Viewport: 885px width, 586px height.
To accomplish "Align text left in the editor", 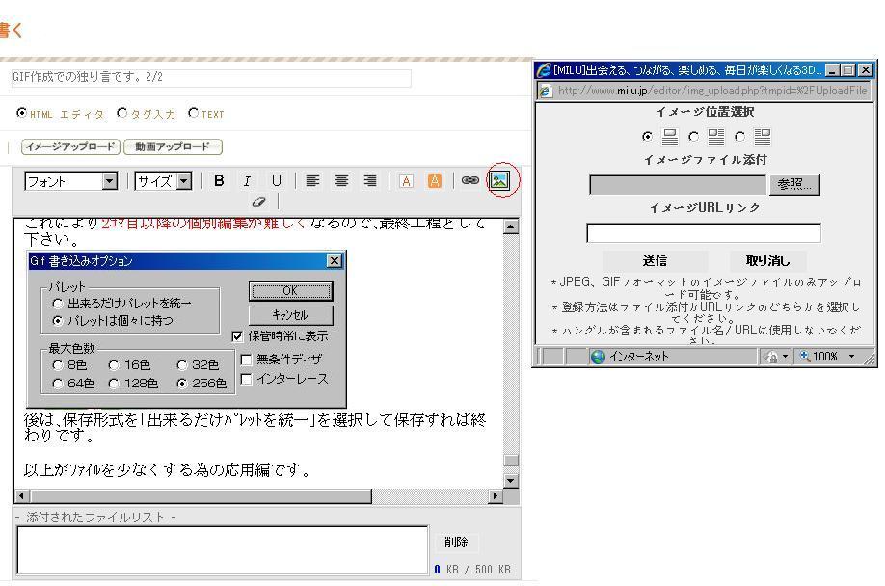I will [x=312, y=181].
